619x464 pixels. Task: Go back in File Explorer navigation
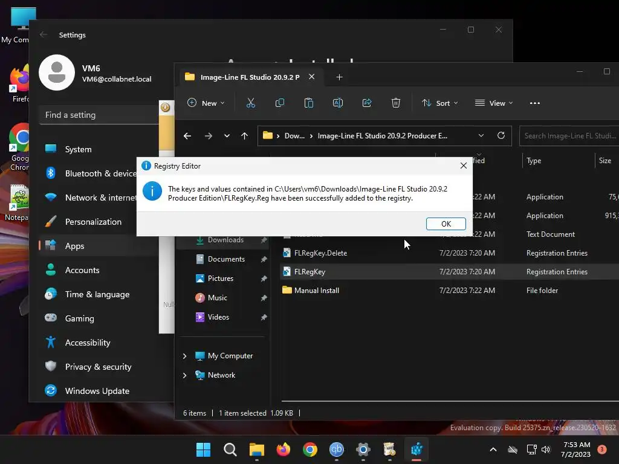[187, 136]
